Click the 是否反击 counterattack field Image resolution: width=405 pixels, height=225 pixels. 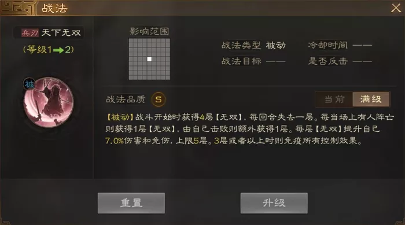(340, 61)
